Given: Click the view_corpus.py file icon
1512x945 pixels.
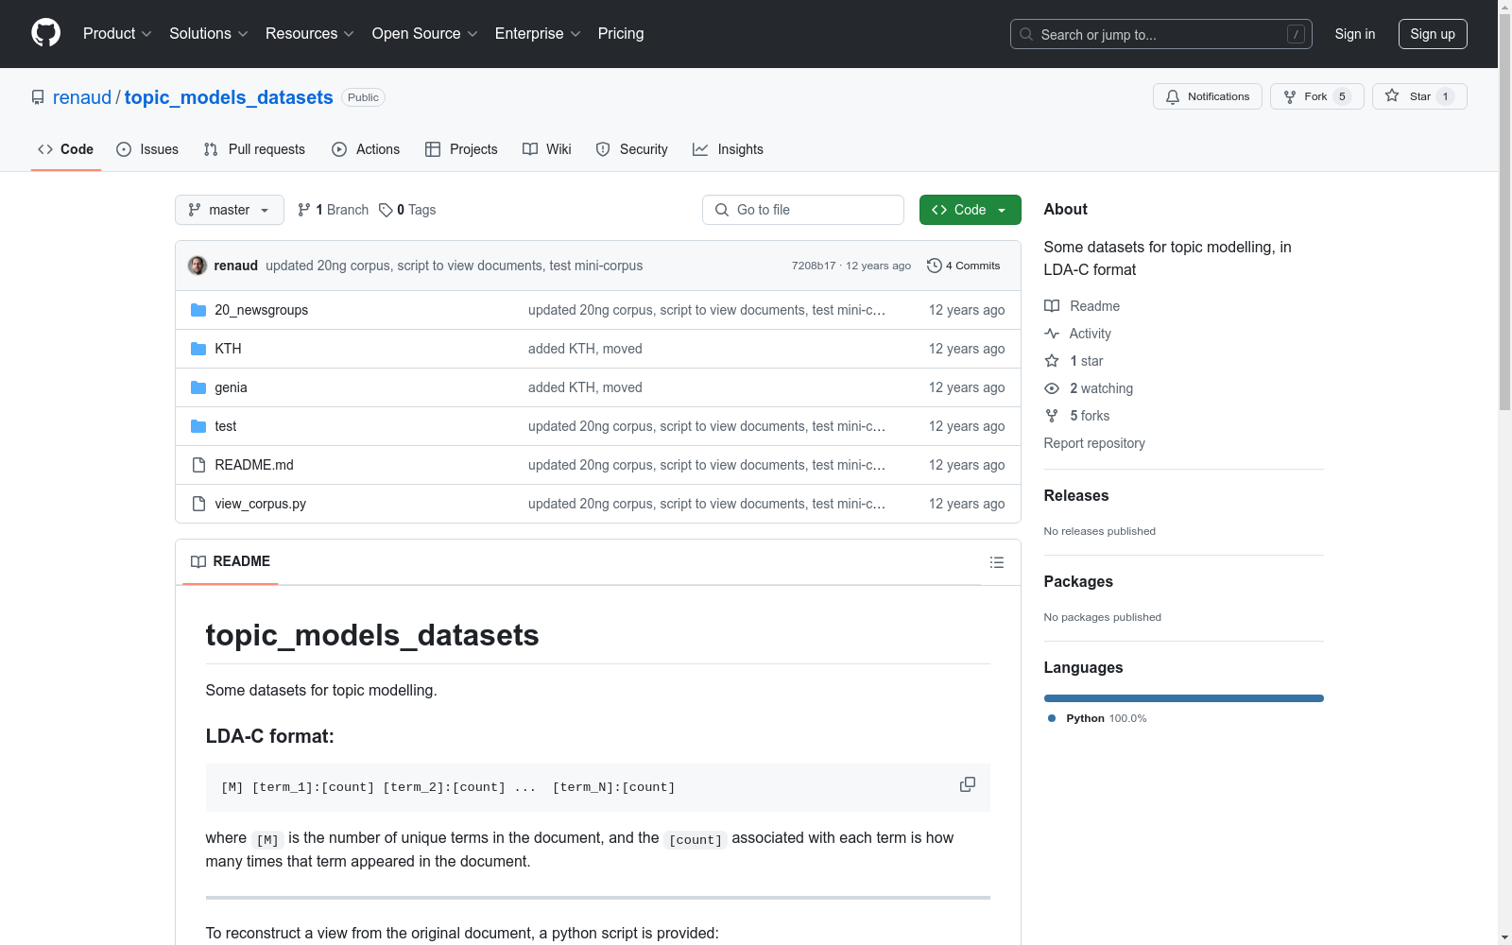Looking at the screenshot, I should (x=198, y=504).
